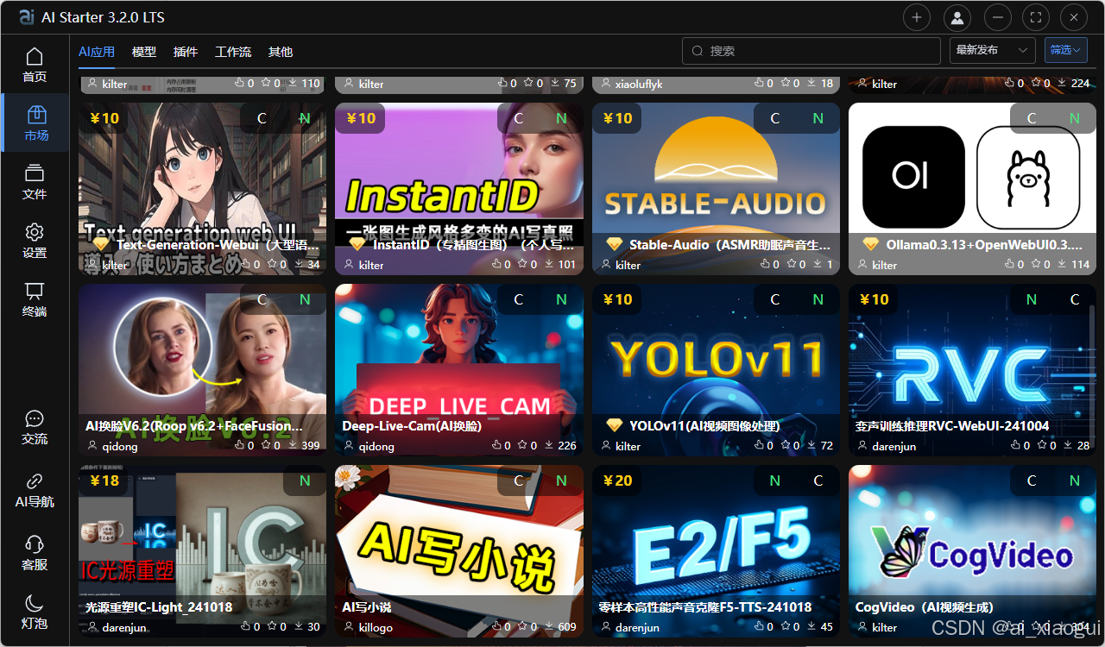This screenshot has width=1105, height=647.
Task: Click author killogo on AI写小说 card
Action: (376, 627)
